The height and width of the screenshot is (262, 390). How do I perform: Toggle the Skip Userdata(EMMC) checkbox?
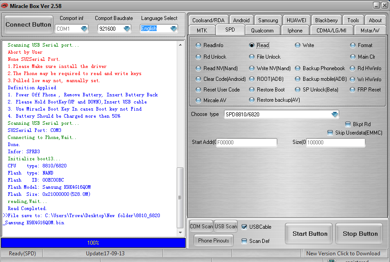pos(330,133)
